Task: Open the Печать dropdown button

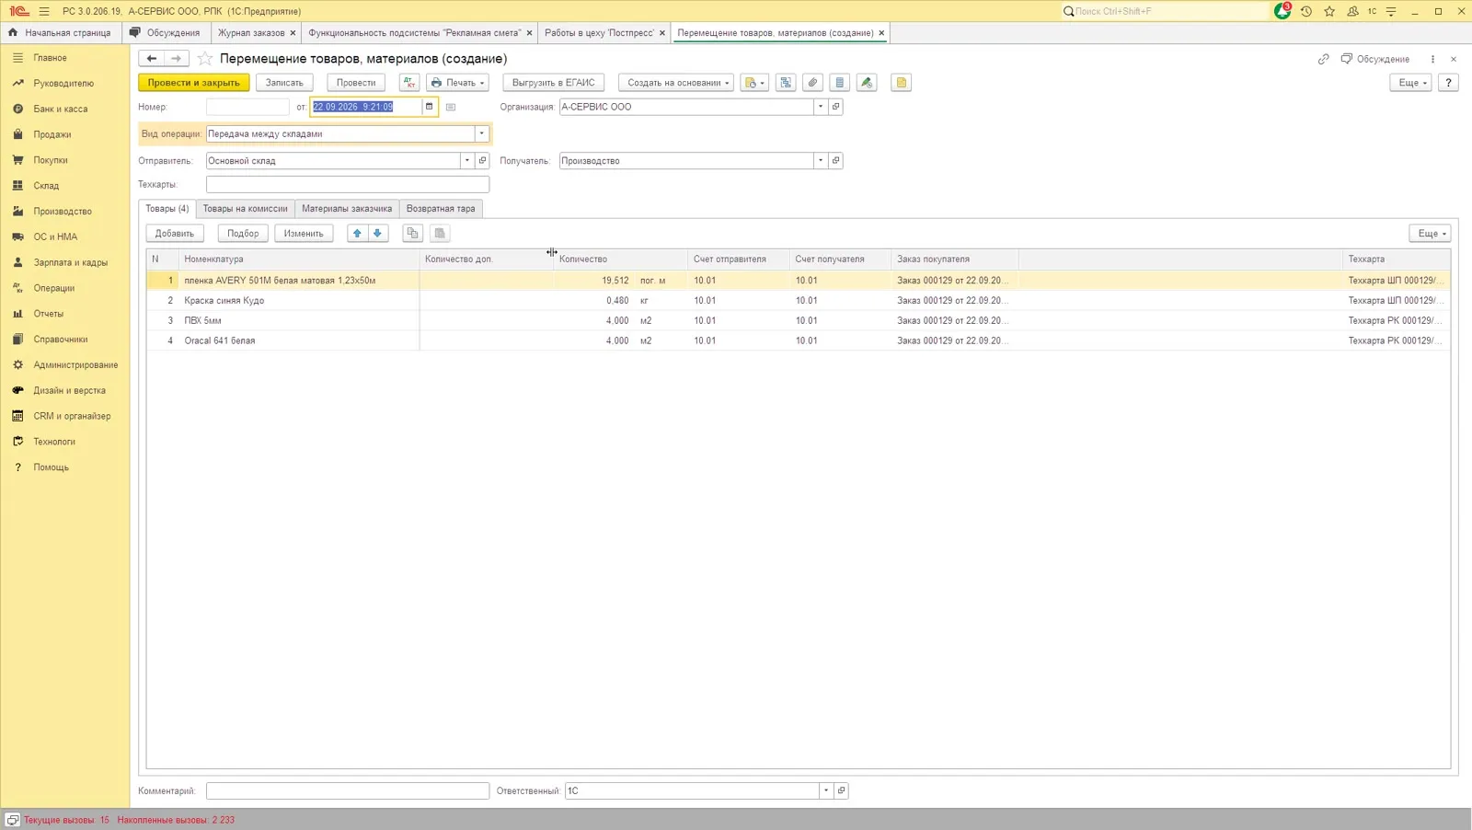Action: coord(457,83)
